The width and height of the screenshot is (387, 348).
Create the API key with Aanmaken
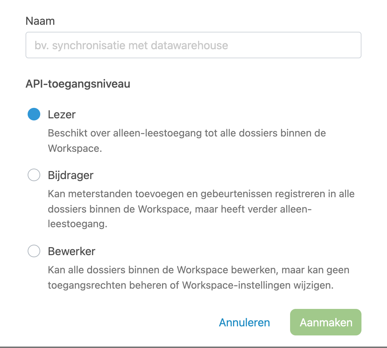coord(325,322)
